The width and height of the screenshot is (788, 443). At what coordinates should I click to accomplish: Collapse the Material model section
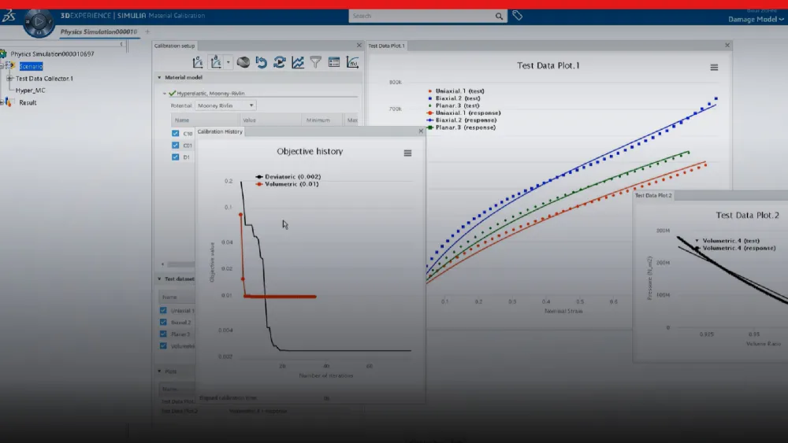point(160,77)
